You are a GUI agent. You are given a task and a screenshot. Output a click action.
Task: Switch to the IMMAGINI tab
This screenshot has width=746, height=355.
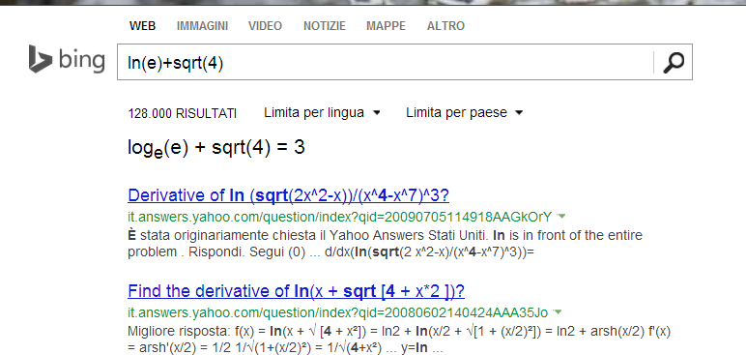(x=202, y=26)
